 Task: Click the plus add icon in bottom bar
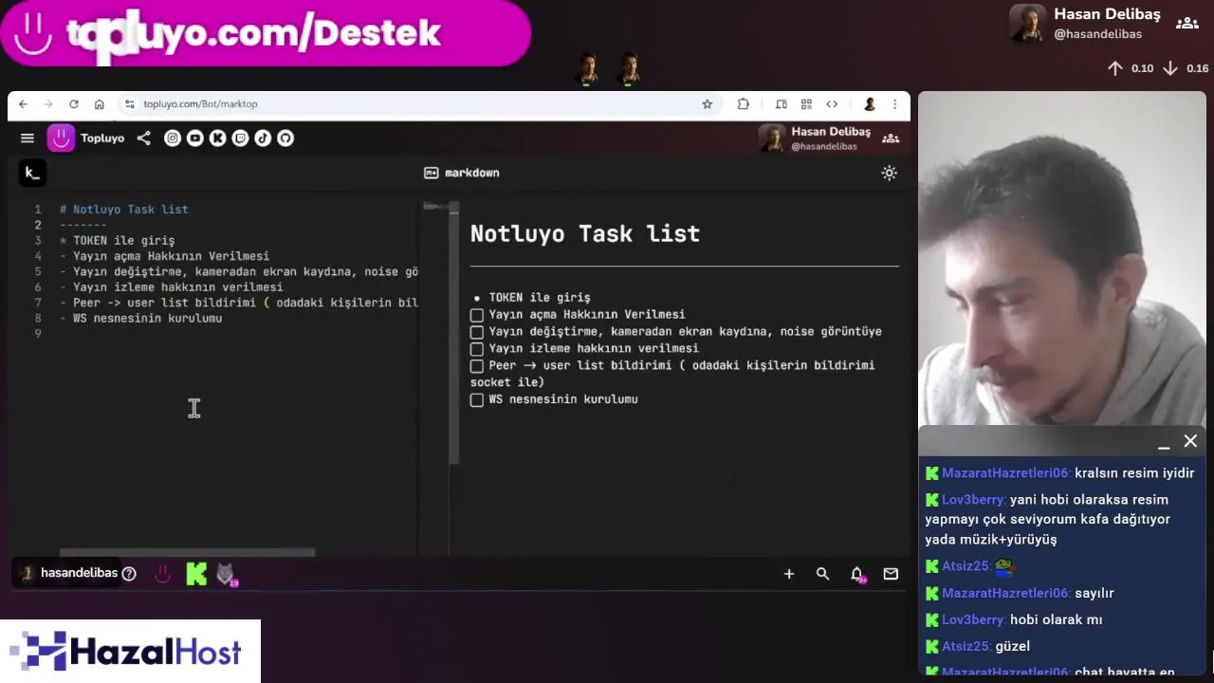(x=788, y=574)
